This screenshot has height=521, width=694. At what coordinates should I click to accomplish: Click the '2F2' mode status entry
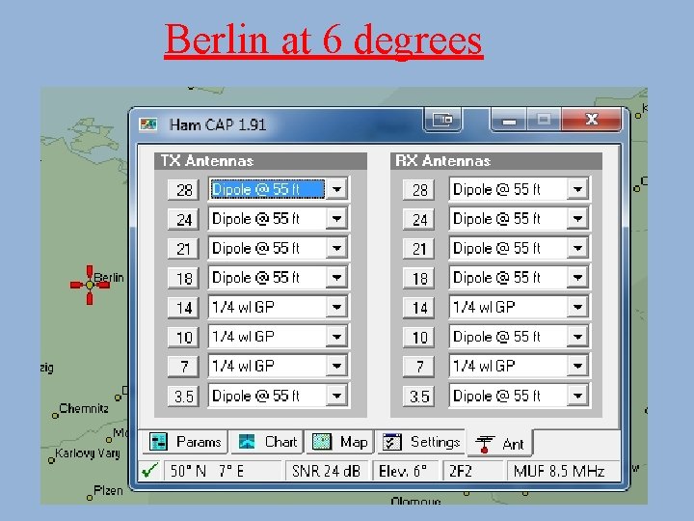click(472, 471)
